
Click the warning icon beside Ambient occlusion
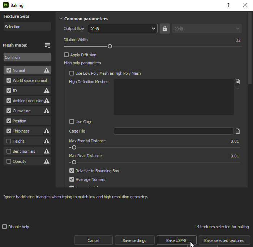tap(47, 101)
